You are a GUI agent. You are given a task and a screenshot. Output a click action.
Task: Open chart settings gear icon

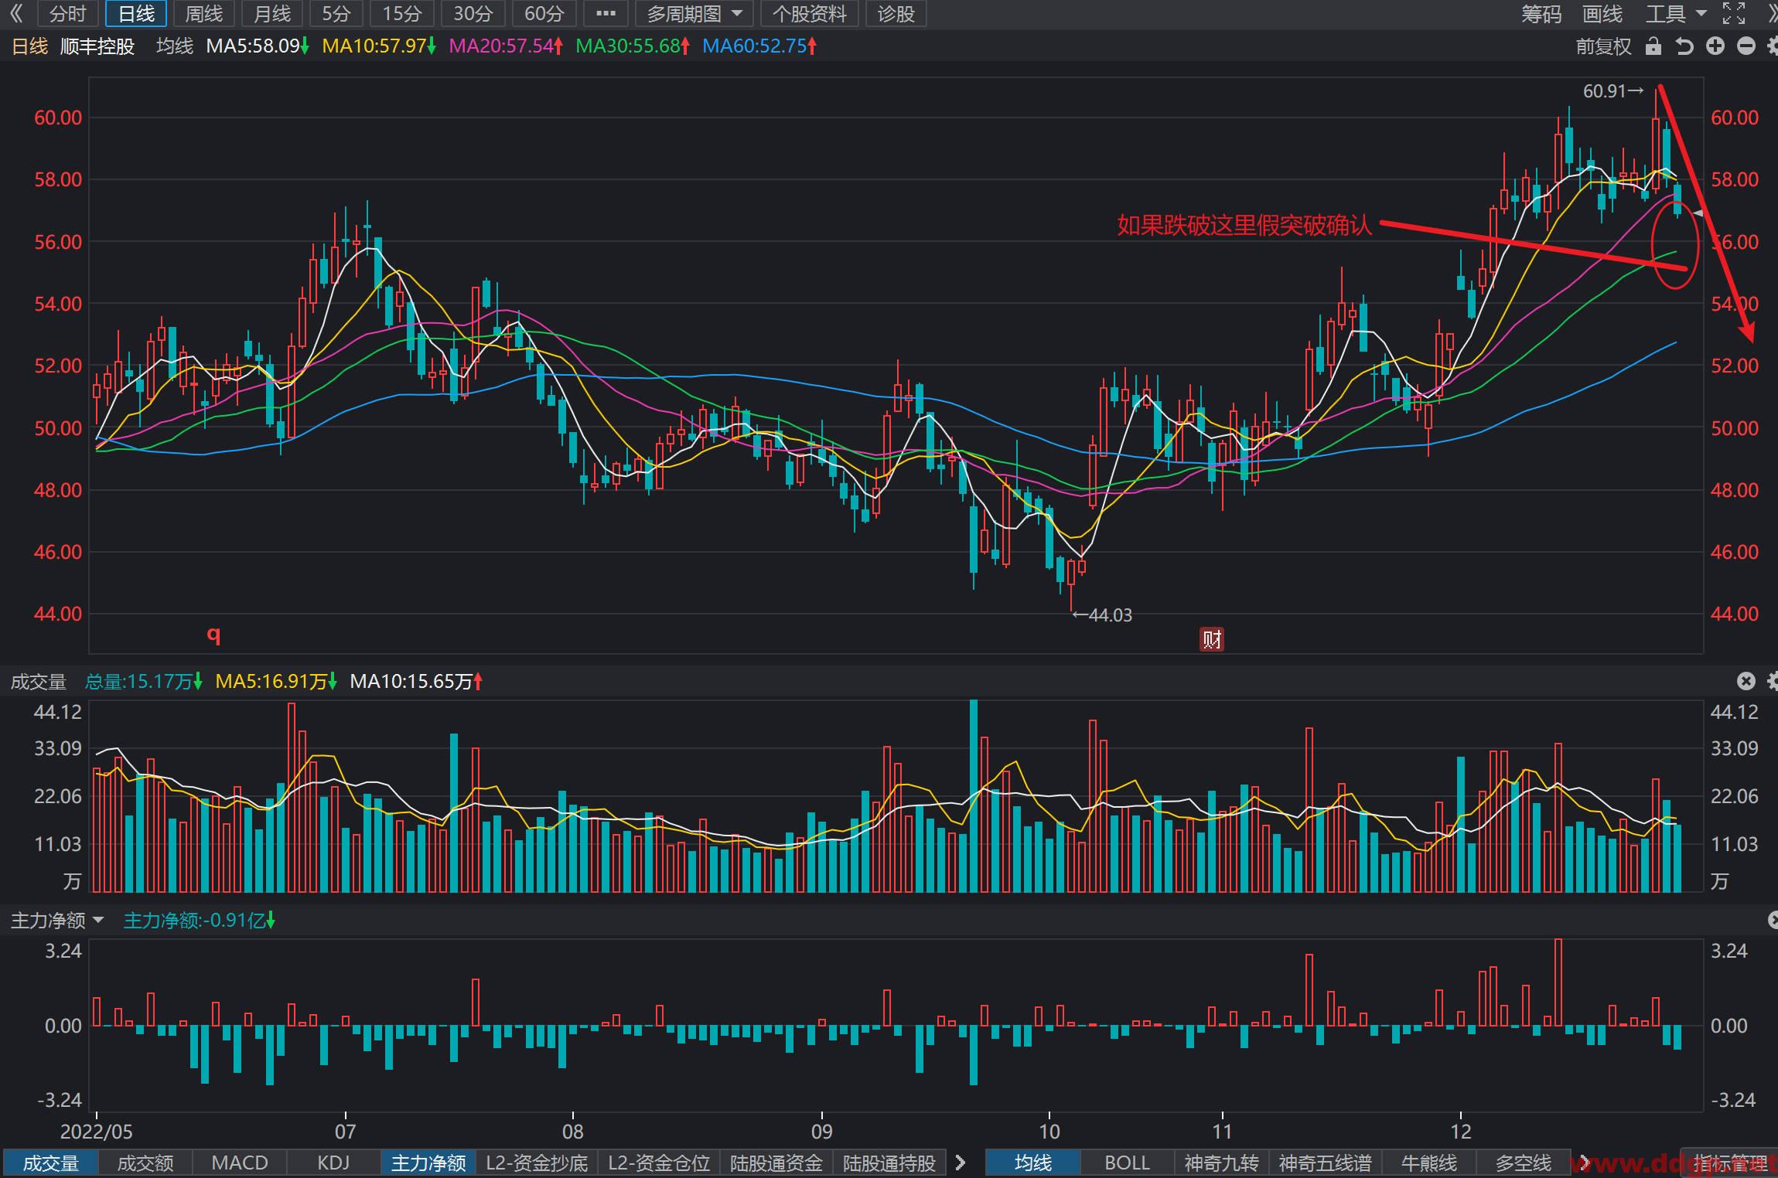click(1773, 46)
